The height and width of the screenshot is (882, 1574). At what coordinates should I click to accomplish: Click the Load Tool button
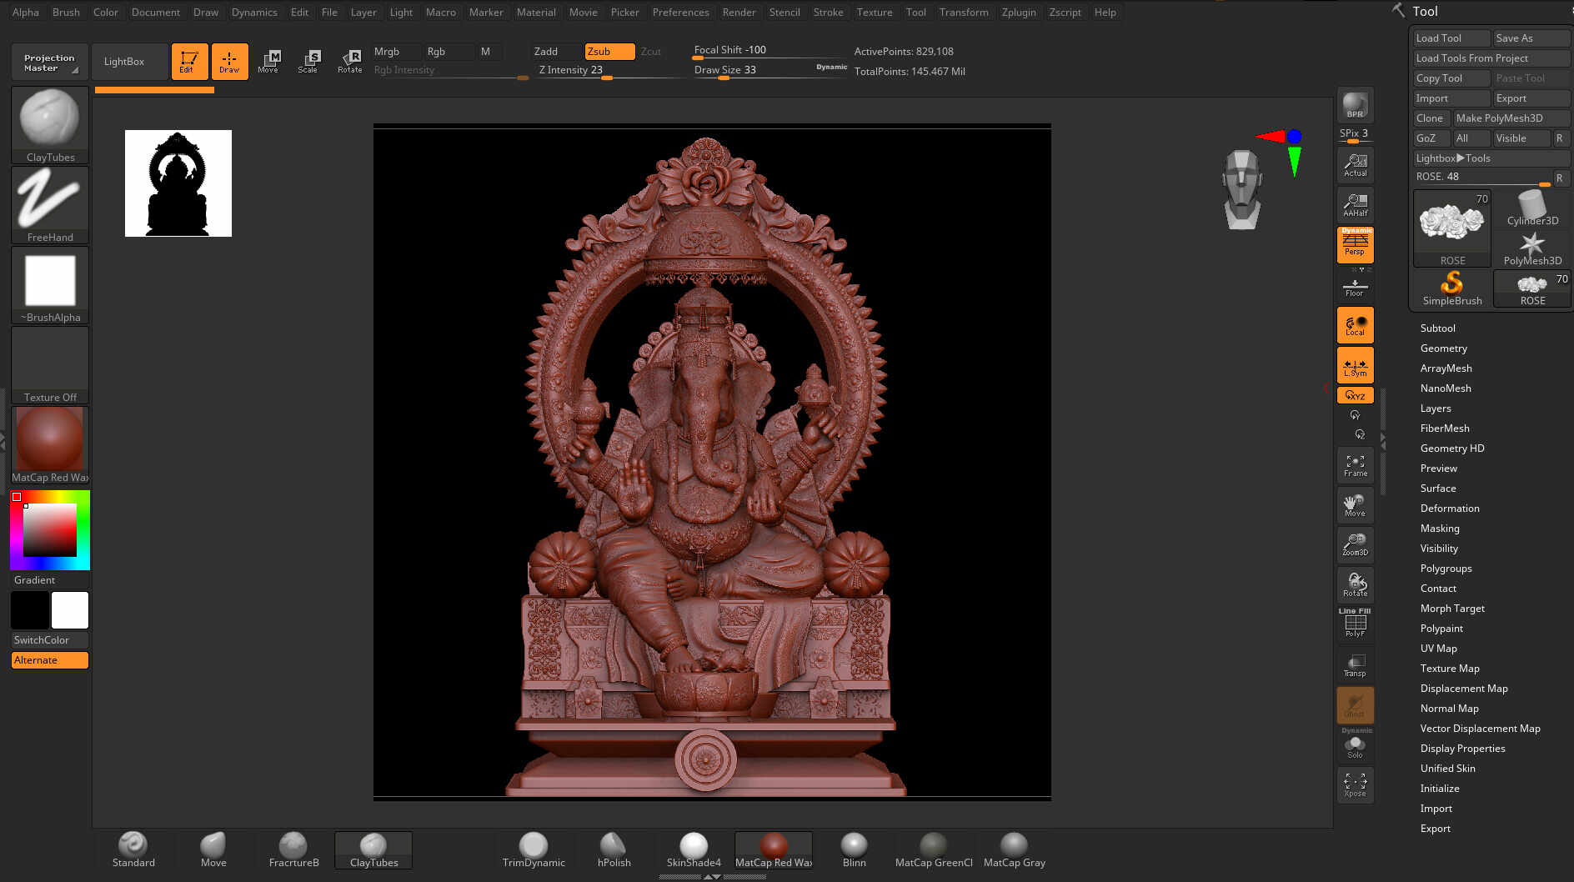coord(1451,38)
